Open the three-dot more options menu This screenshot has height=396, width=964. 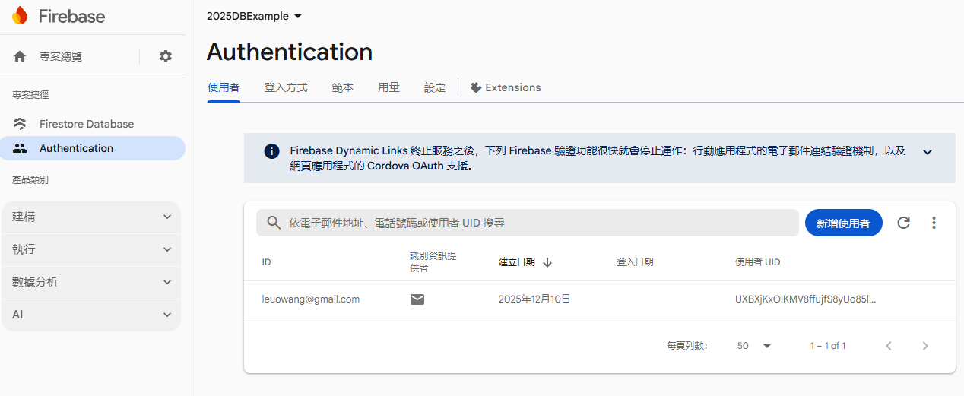coord(934,223)
